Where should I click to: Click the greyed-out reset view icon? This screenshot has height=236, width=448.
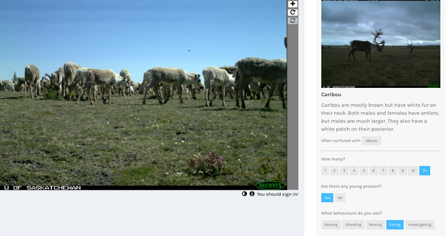click(293, 21)
